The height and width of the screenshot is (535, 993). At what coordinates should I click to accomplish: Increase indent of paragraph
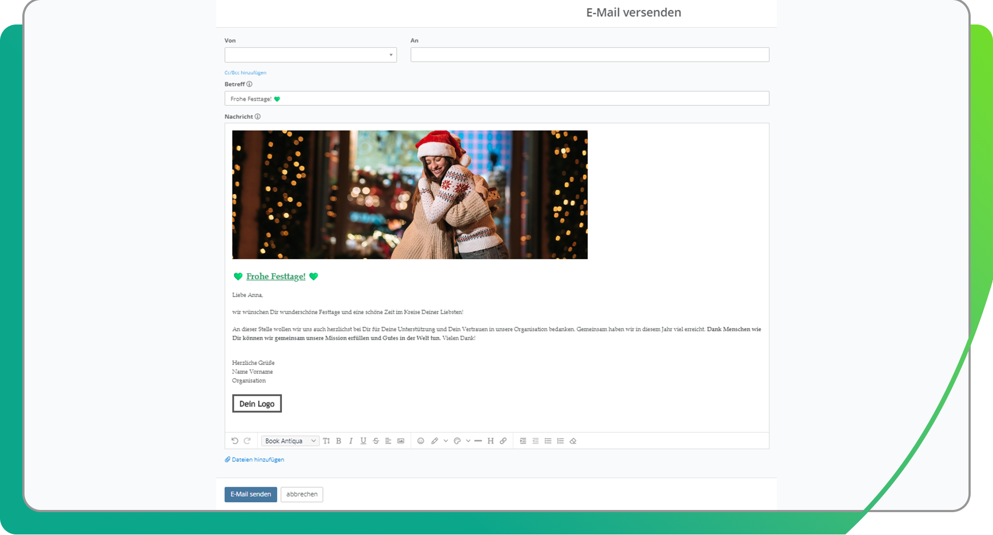(x=523, y=441)
